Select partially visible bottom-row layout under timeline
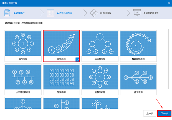 pyautogui.click(x=23, y=103)
